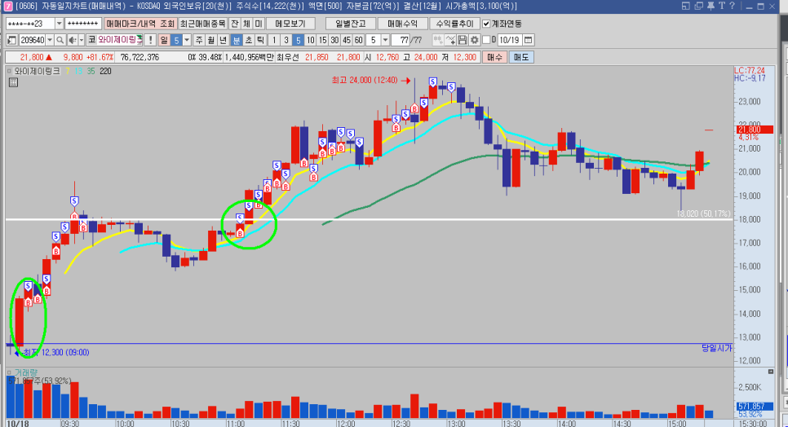Select the 초 second chart toggle
This screenshot has width=788, height=427.
(248, 40)
